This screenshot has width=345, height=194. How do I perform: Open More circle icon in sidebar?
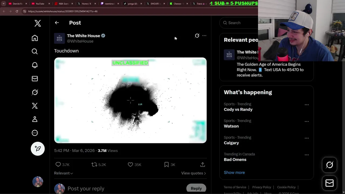pos(35,133)
